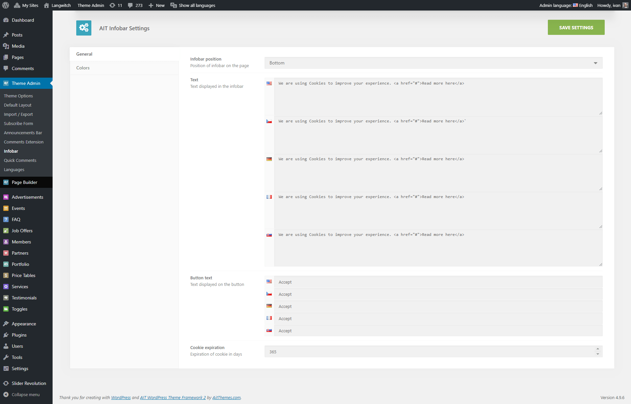Click the Slovak flag infobar text area
This screenshot has height=404, width=631.
click(x=438, y=248)
